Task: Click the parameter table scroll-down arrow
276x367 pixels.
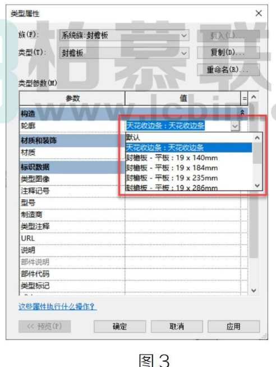Action: click(254, 291)
